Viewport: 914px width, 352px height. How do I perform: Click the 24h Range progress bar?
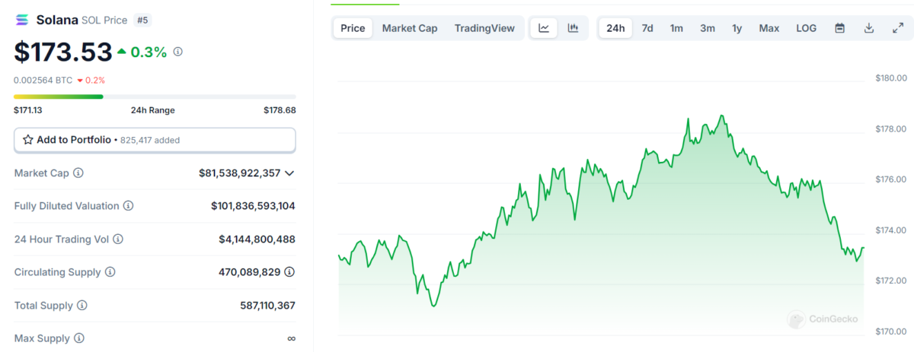point(155,97)
